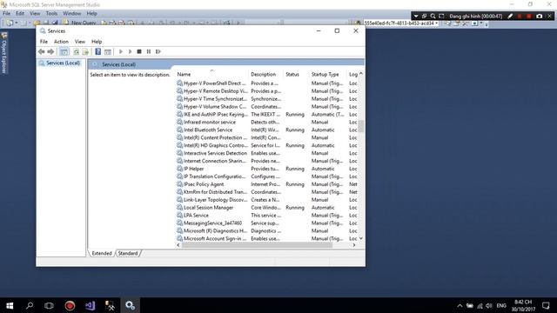The image size is (557, 313).
Task: Click the Stop Service square icon
Action: 139,52
